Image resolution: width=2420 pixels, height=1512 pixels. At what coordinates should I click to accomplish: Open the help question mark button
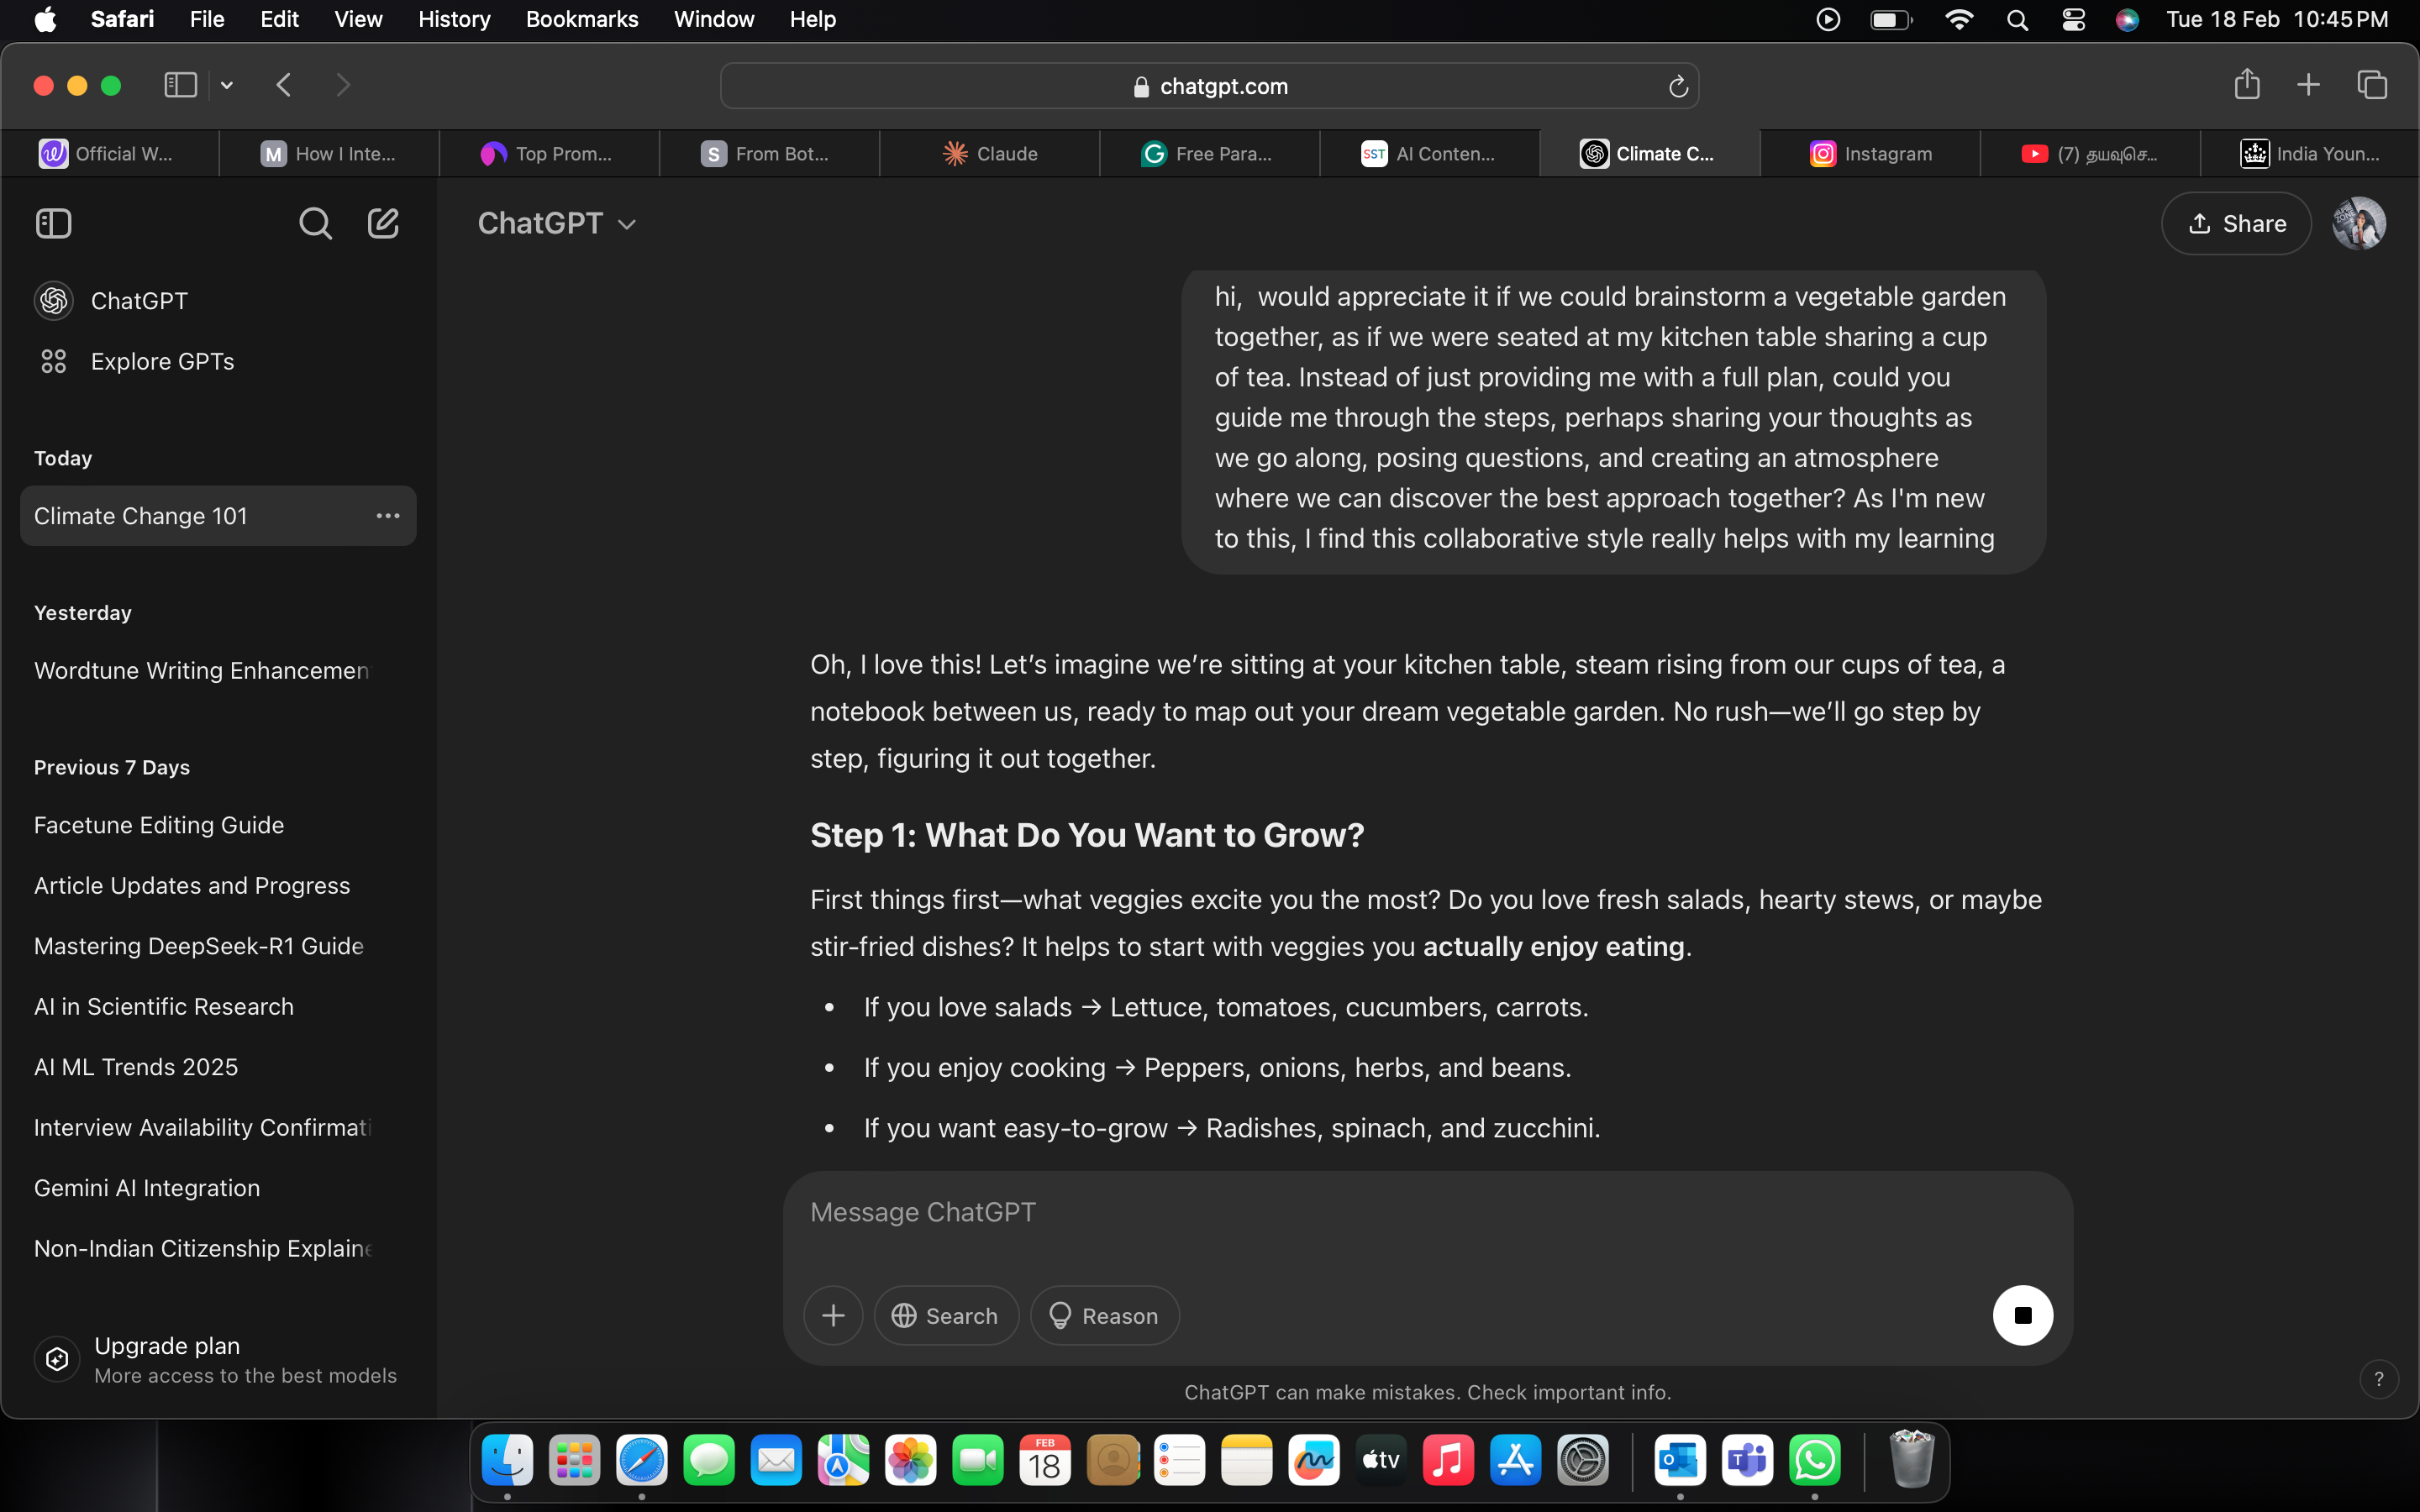pyautogui.click(x=2378, y=1378)
